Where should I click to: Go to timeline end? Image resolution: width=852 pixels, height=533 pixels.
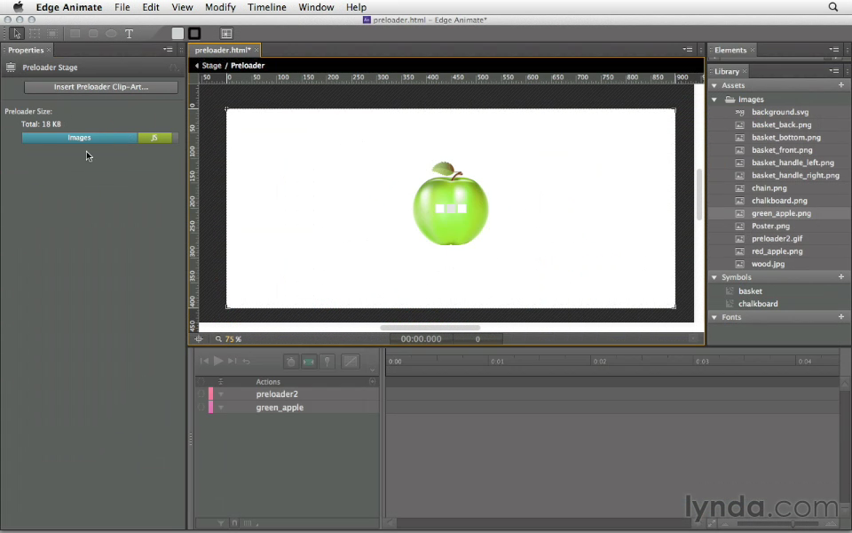232,362
